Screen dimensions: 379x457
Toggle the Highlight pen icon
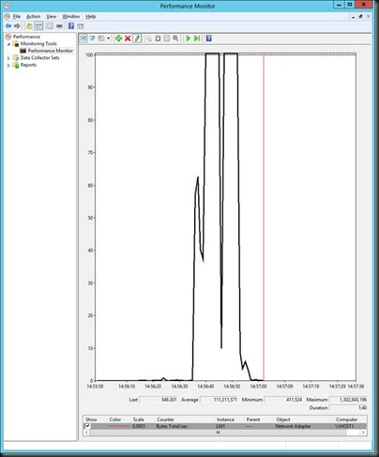click(137, 38)
